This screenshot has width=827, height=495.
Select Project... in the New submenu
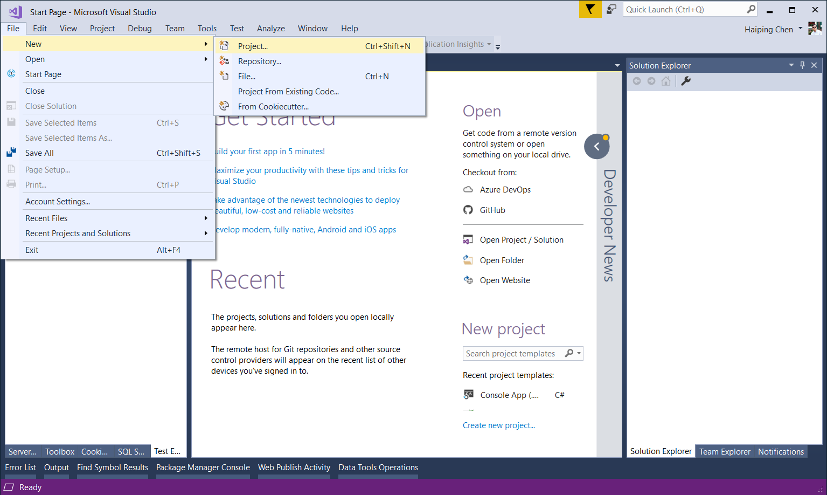[x=253, y=46]
